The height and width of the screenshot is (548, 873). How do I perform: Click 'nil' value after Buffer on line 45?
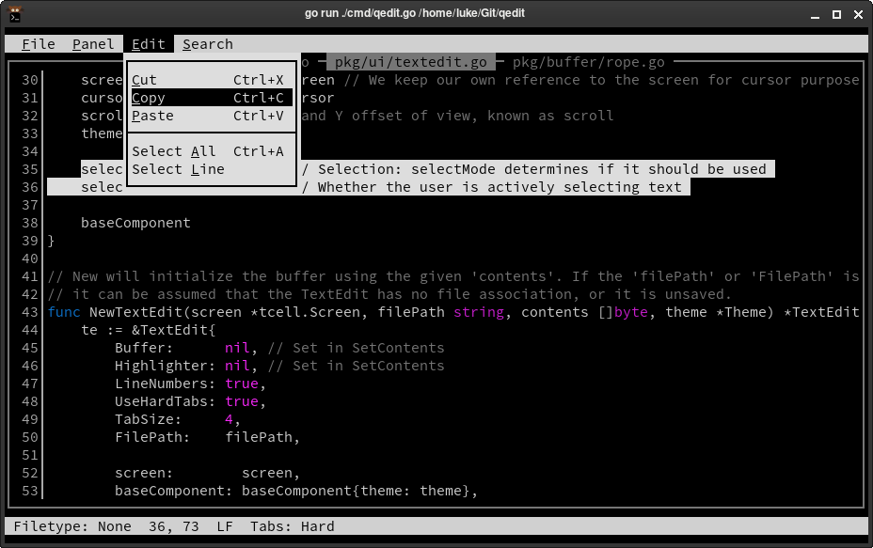238,348
